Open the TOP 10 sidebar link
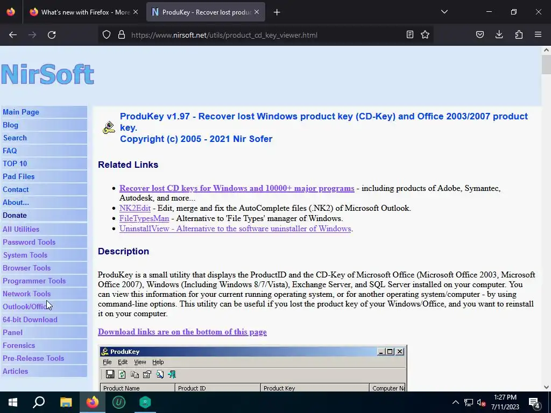The height and width of the screenshot is (413, 551). pyautogui.click(x=15, y=163)
